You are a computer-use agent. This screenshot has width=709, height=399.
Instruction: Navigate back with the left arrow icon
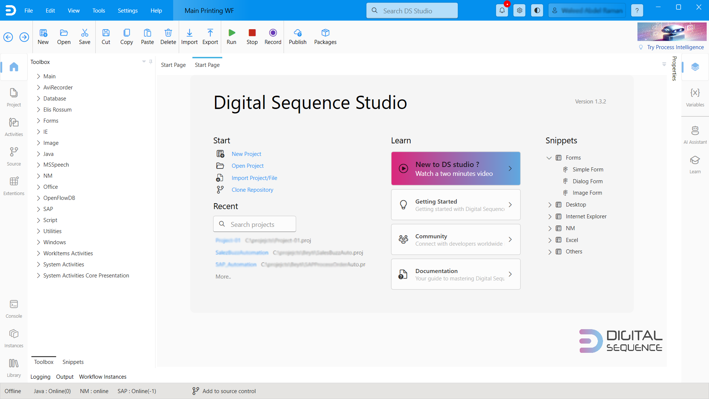point(8,37)
